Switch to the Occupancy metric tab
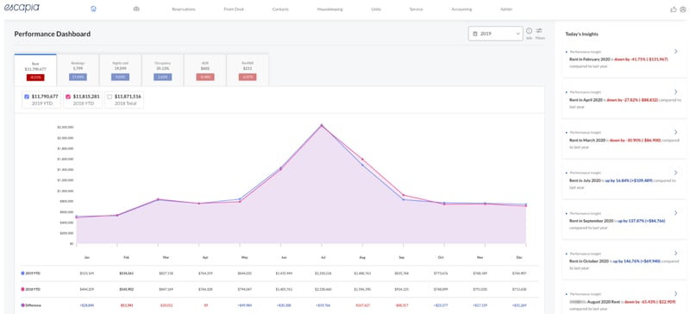The image size is (690, 314). click(x=162, y=70)
